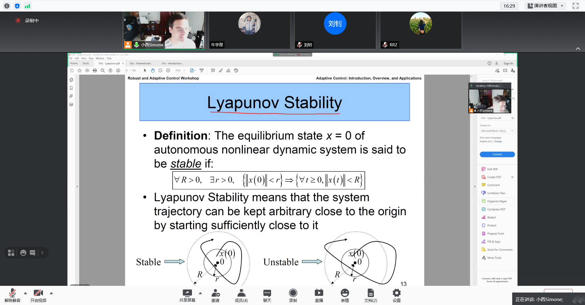Open 文档(2) documents list
The height and width of the screenshot is (305, 585).
tap(370, 295)
